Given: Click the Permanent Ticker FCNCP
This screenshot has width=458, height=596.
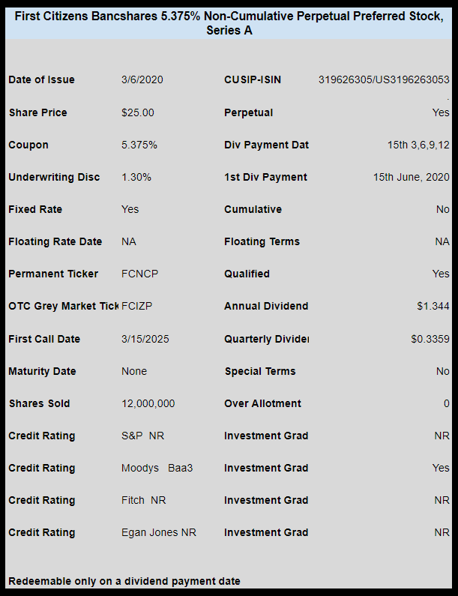Looking at the screenshot, I should (x=139, y=274).
